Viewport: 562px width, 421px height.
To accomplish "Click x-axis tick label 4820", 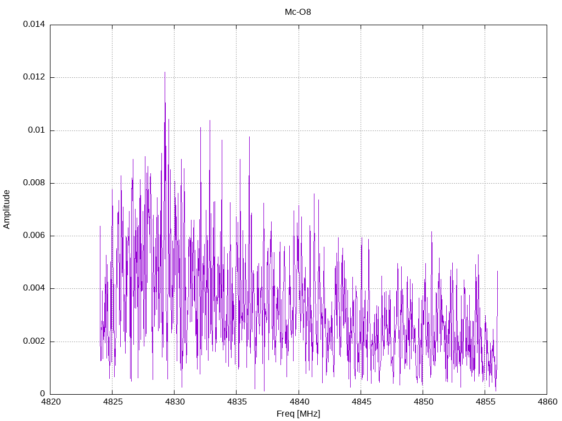I will point(50,402).
